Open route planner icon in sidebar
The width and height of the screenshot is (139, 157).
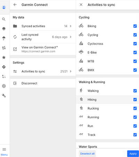(4, 48)
